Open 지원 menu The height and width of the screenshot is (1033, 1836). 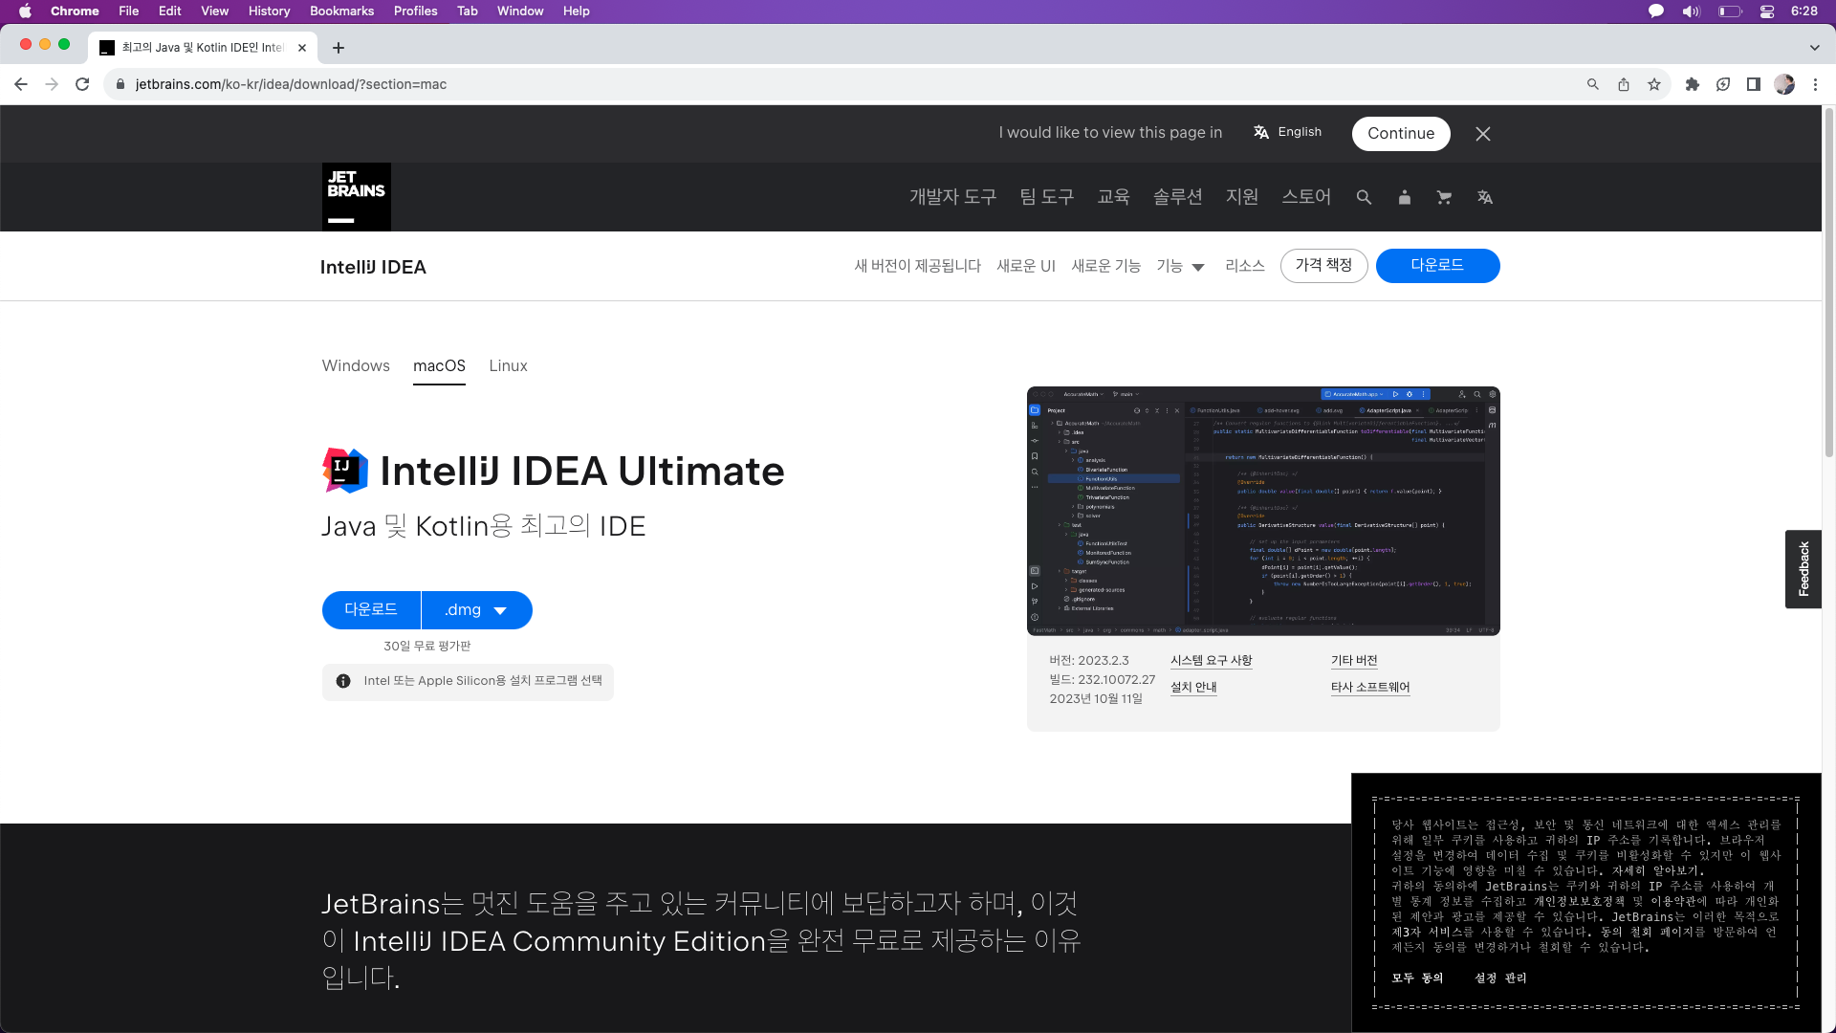tap(1242, 197)
